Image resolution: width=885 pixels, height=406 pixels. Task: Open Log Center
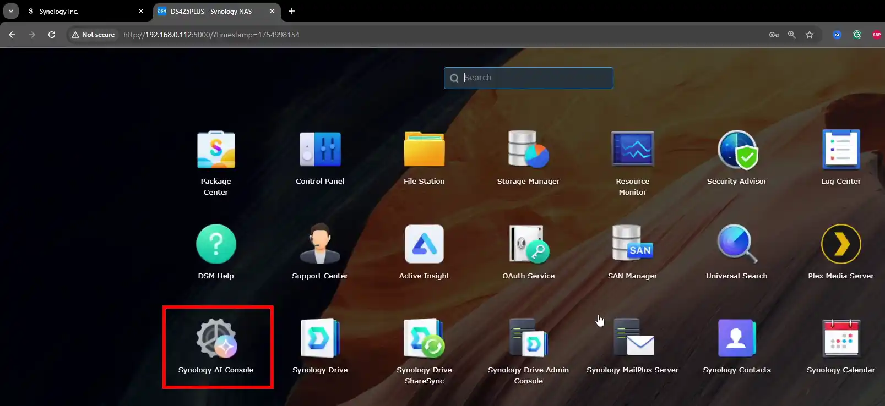pos(841,150)
